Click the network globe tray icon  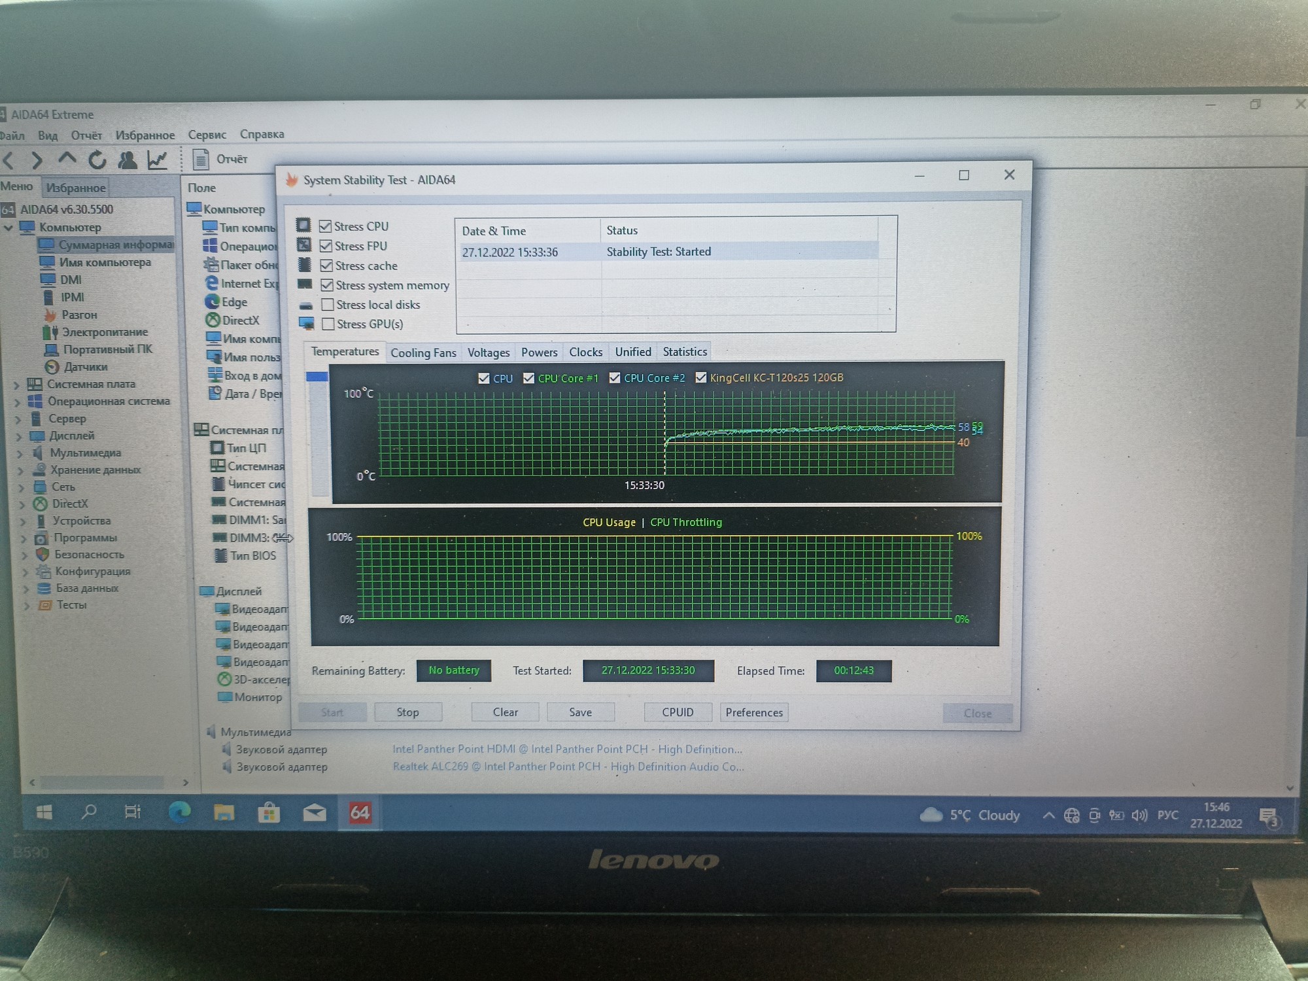(x=1071, y=816)
